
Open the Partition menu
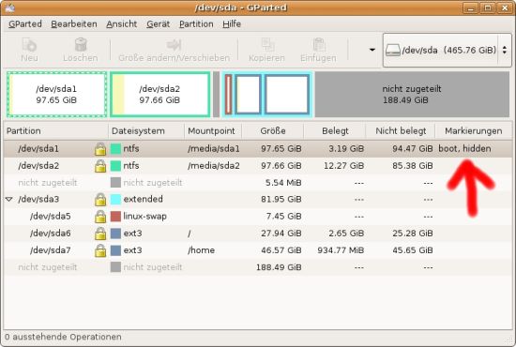[196, 24]
